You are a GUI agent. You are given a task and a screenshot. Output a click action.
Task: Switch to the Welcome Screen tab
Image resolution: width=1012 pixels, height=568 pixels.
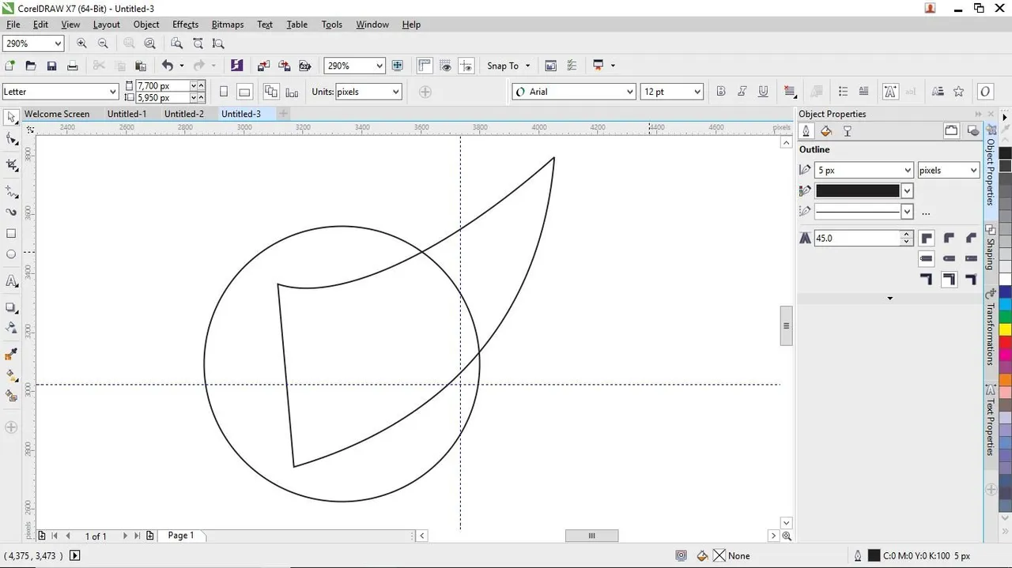click(x=57, y=114)
